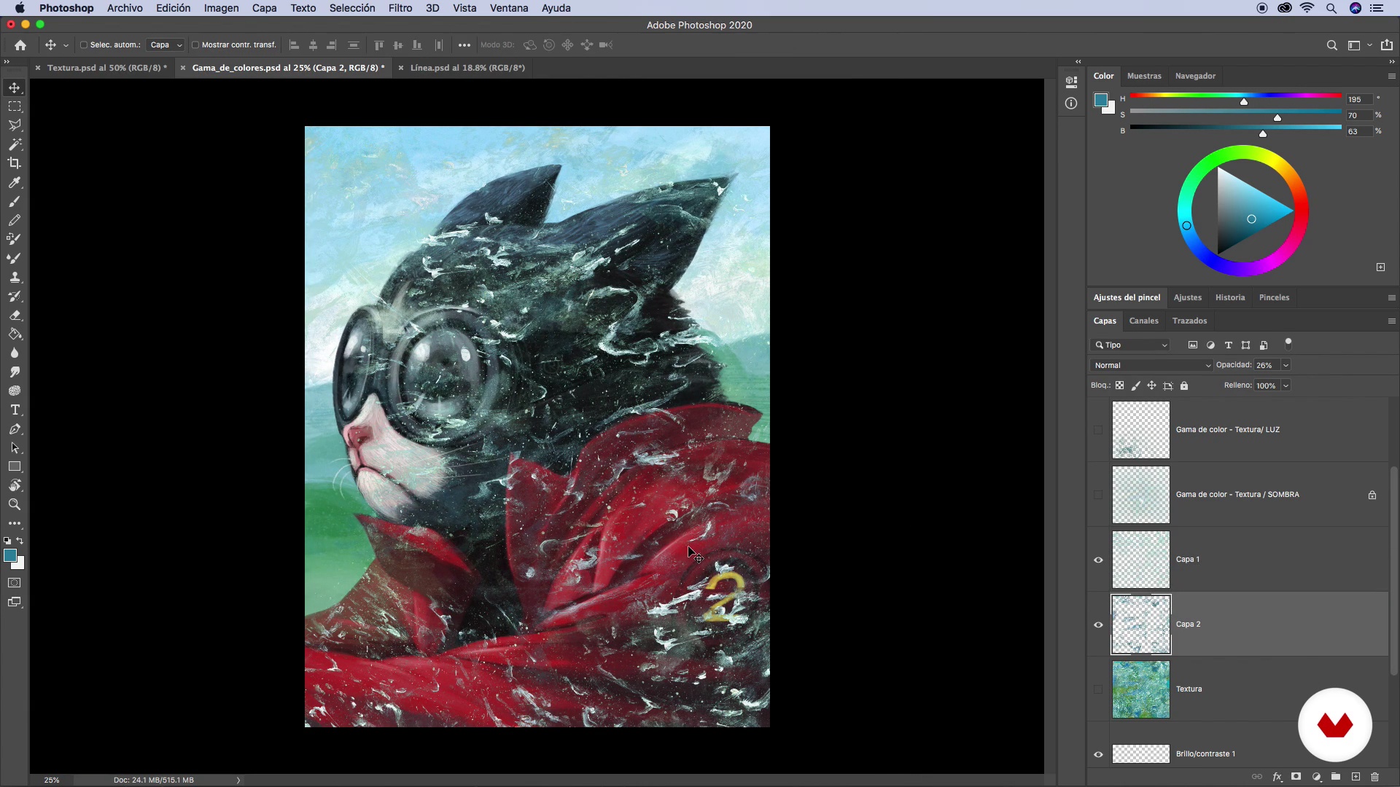1400x787 pixels.
Task: Open the Historia panel tab
Action: pos(1230,297)
